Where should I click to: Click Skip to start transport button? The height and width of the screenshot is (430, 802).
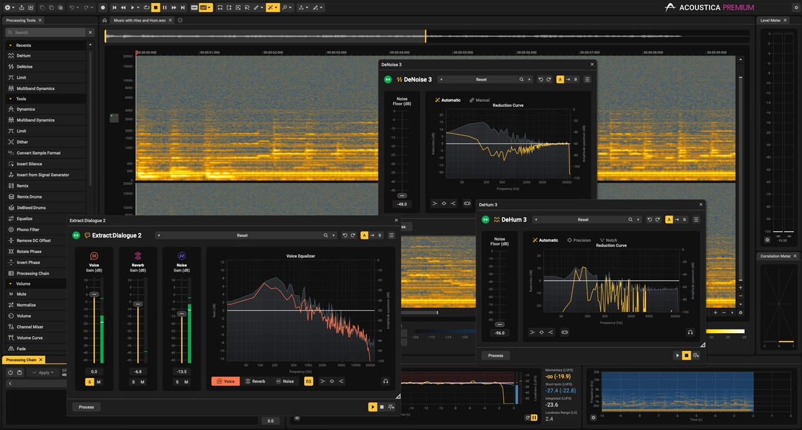coord(114,7)
